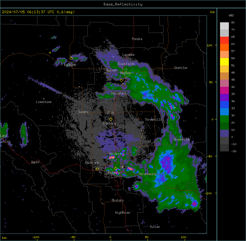Click the Olds town label
Viewport: 246px width, 241px height.
111,113
